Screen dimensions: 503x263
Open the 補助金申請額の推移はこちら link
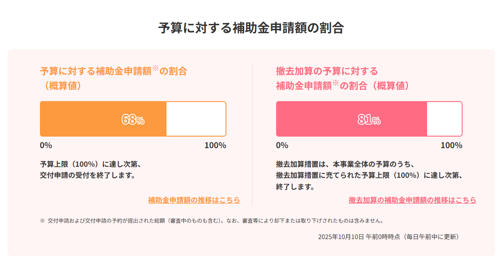pyautogui.click(x=194, y=200)
